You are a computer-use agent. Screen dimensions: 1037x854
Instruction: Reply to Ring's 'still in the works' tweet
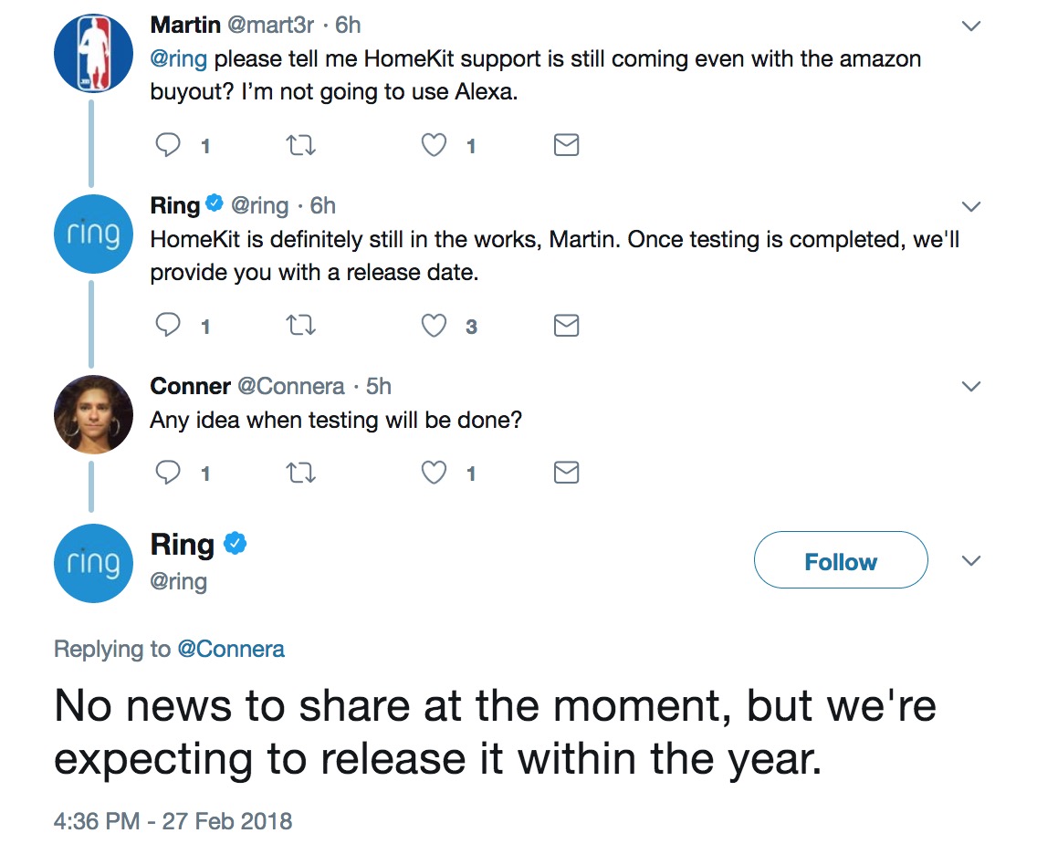click(168, 325)
